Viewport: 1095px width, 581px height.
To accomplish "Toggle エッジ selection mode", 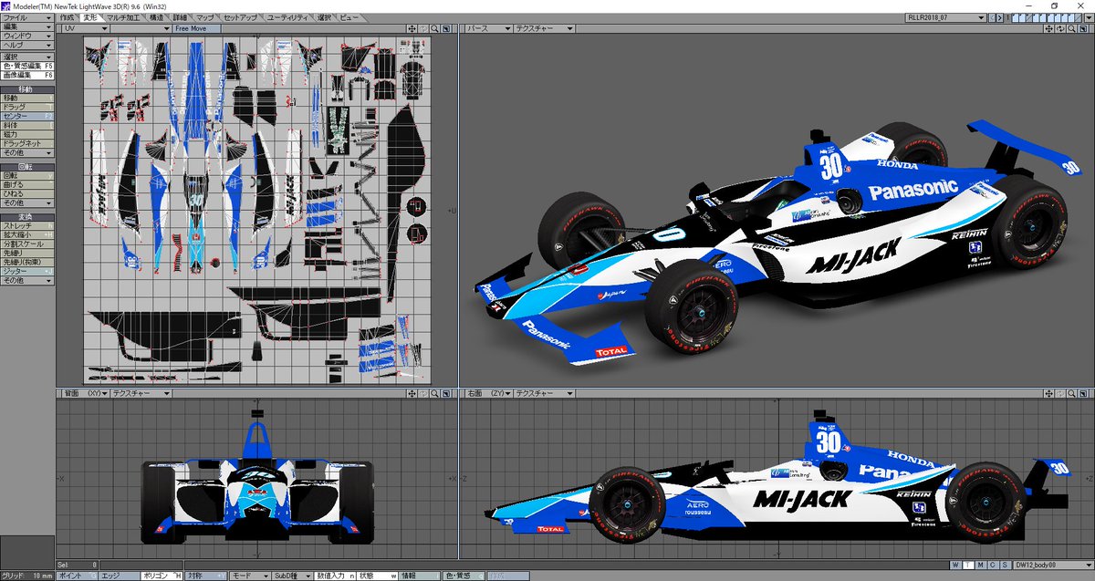I will pyautogui.click(x=120, y=576).
